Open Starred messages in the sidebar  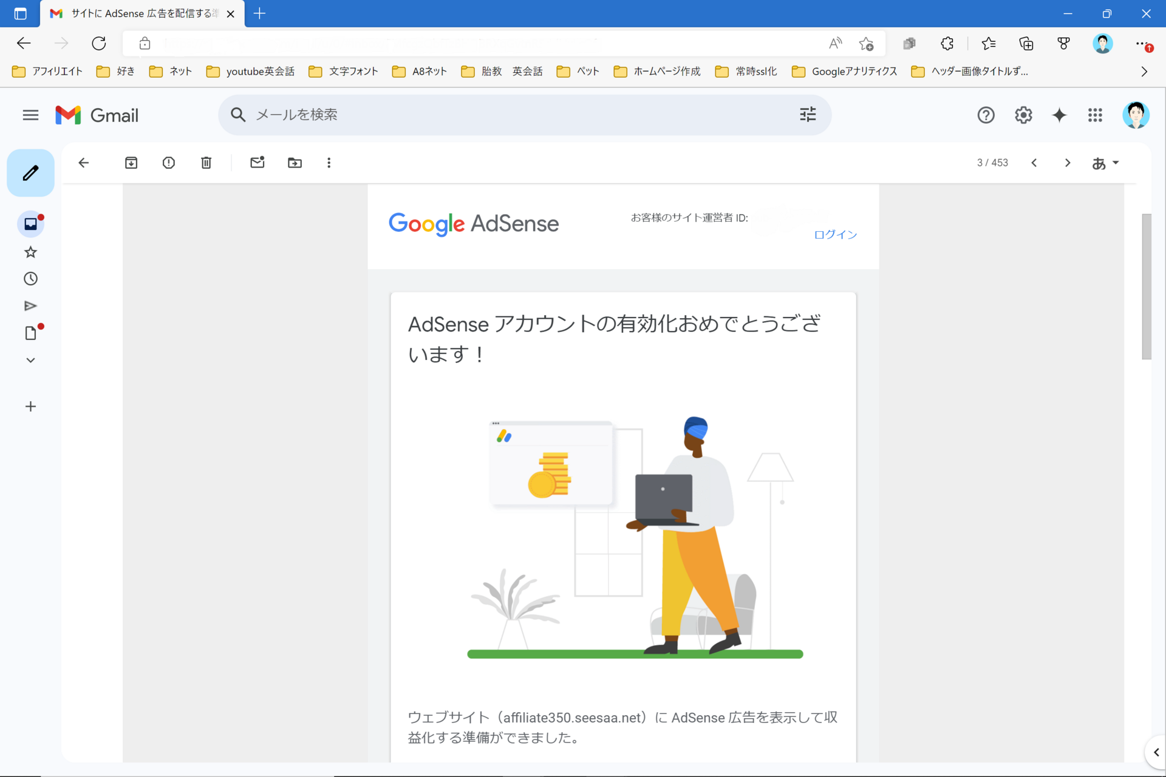point(30,252)
